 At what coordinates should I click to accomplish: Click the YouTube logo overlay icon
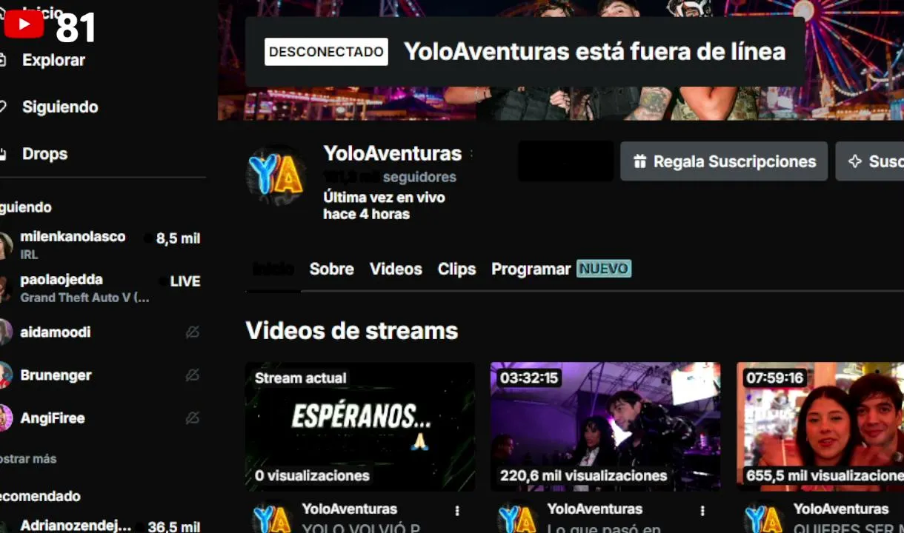coord(24,24)
